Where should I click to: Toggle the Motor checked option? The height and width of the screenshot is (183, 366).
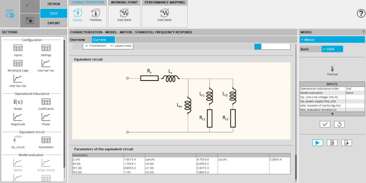(x=332, y=39)
